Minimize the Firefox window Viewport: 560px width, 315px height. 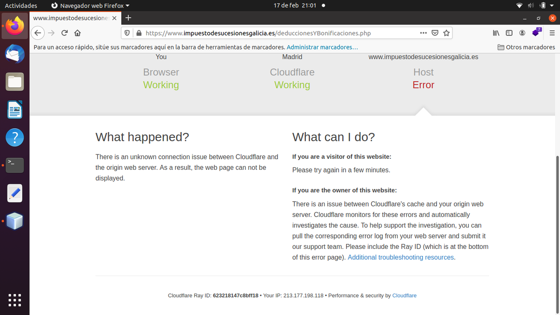525,18
